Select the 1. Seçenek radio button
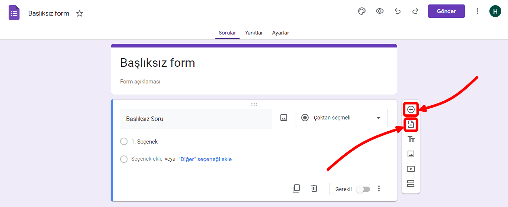 [124, 142]
